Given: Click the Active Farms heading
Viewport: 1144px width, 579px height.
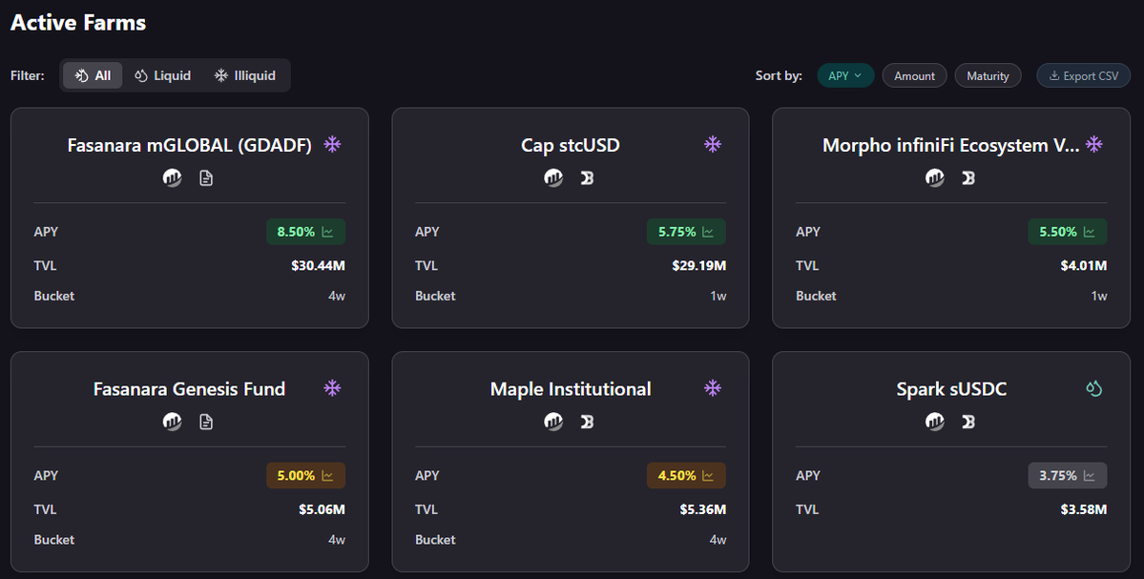Looking at the screenshot, I should click(78, 23).
